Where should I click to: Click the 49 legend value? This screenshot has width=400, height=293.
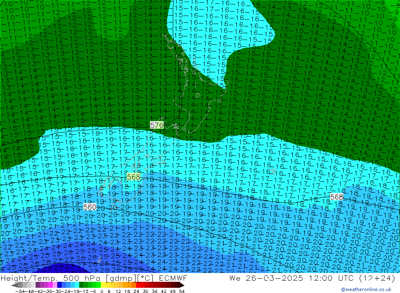[173, 291]
